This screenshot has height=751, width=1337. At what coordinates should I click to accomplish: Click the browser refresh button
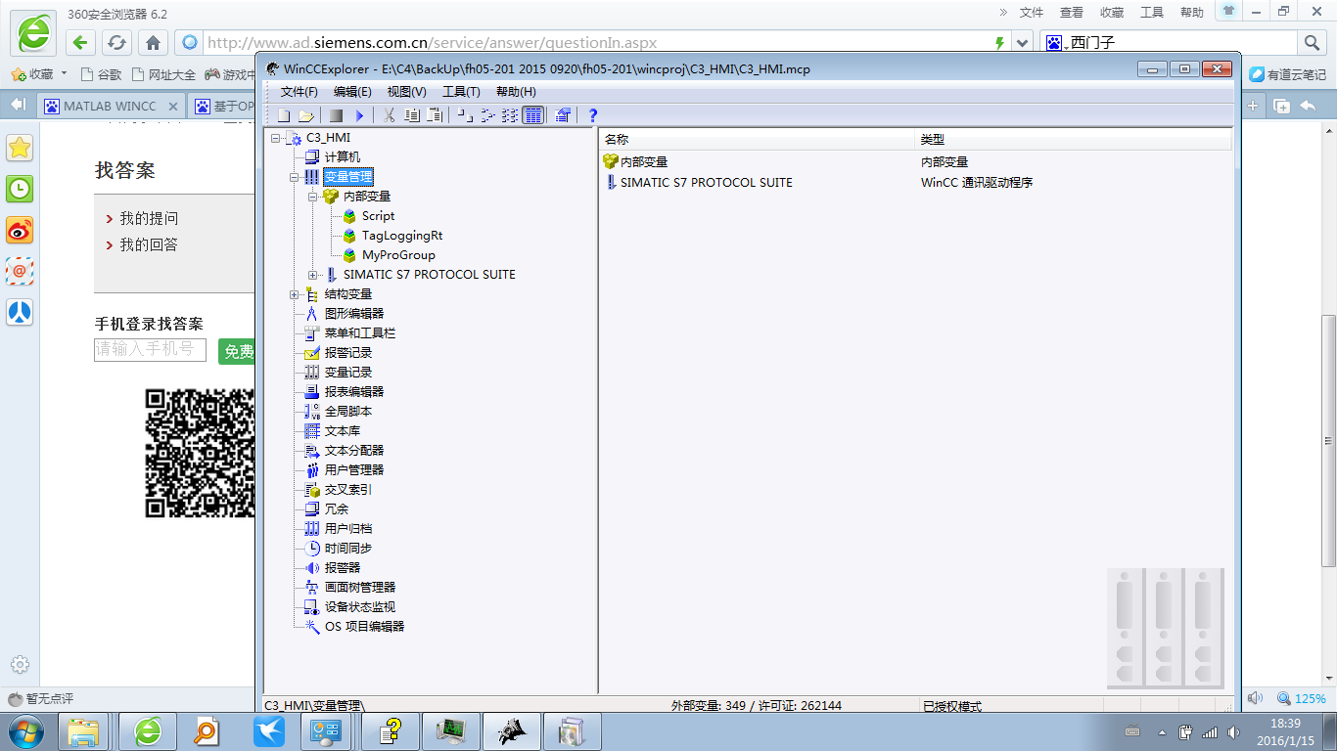[117, 43]
